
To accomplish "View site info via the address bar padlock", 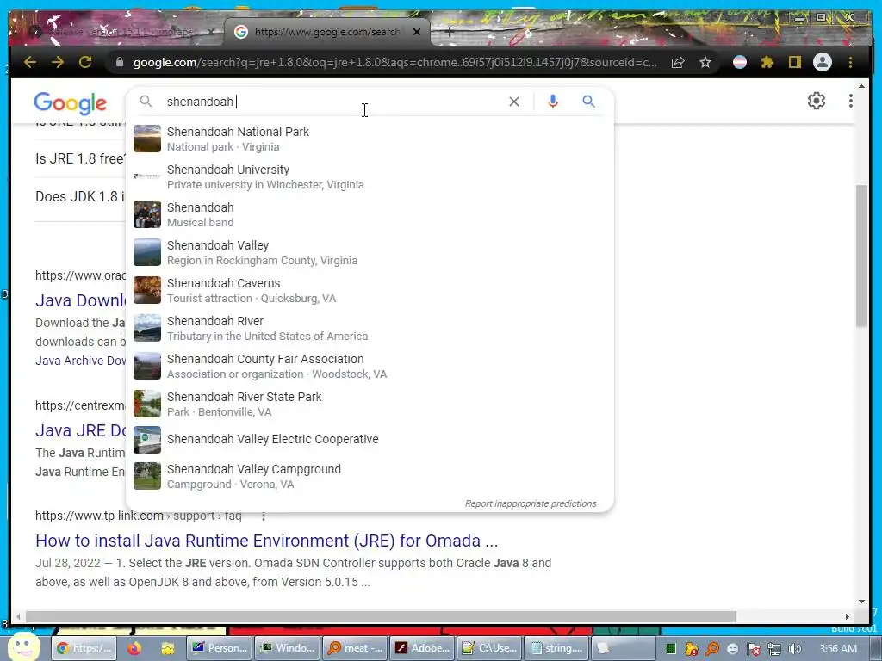I will [119, 62].
